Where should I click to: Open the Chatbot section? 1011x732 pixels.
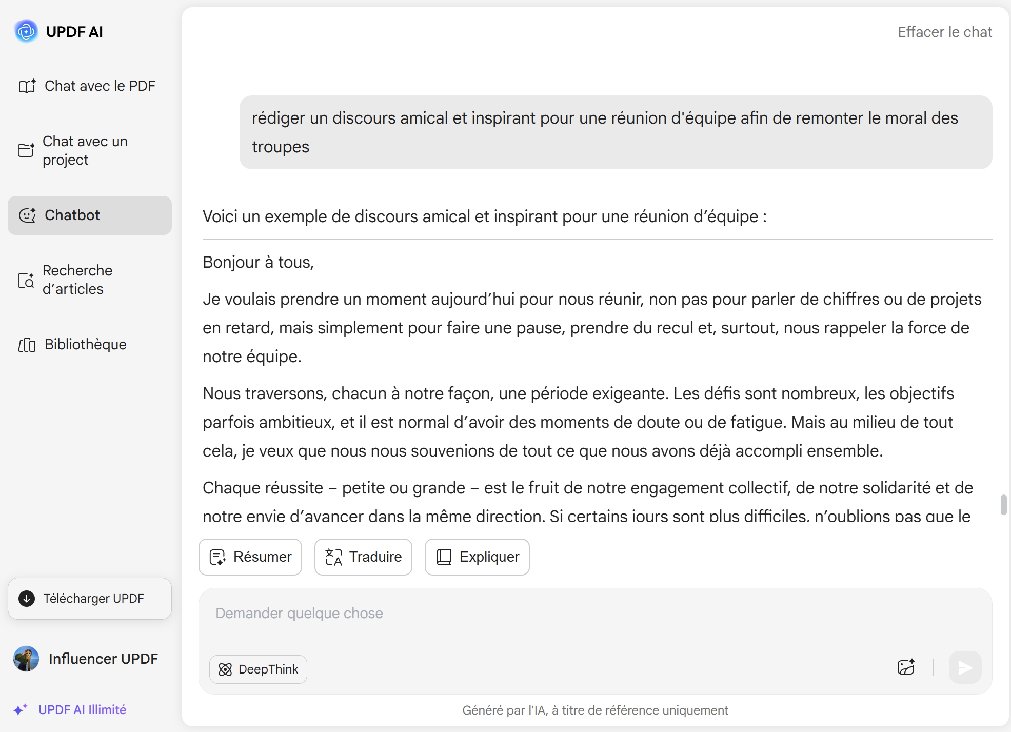90,215
